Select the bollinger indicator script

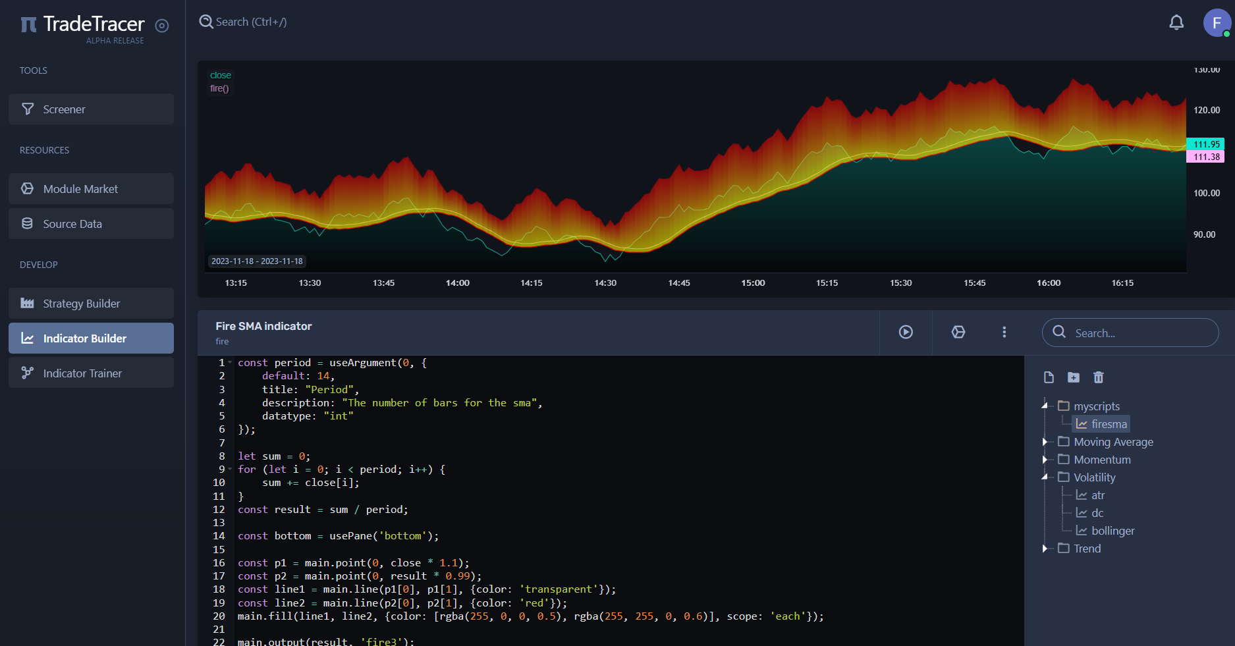[1112, 531]
